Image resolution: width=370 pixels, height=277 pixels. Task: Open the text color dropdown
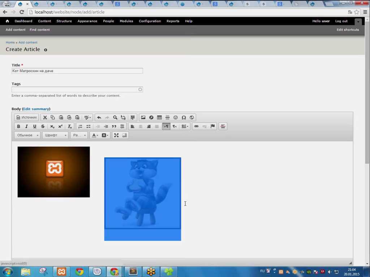[95, 135]
